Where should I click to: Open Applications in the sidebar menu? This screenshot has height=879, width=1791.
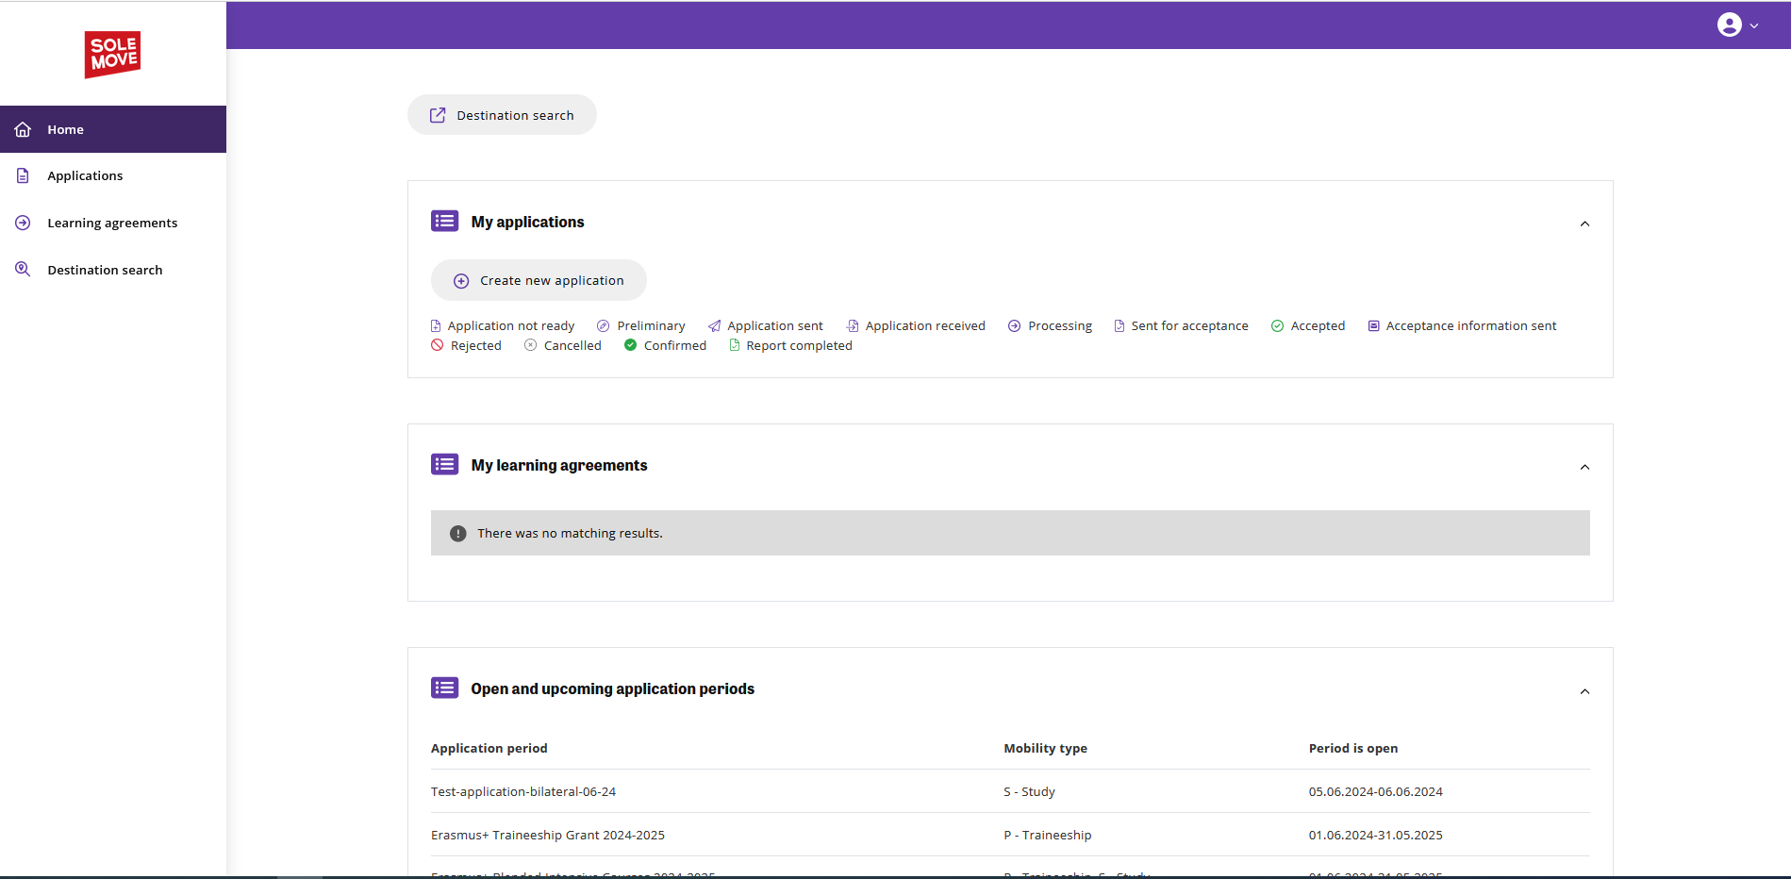point(85,175)
